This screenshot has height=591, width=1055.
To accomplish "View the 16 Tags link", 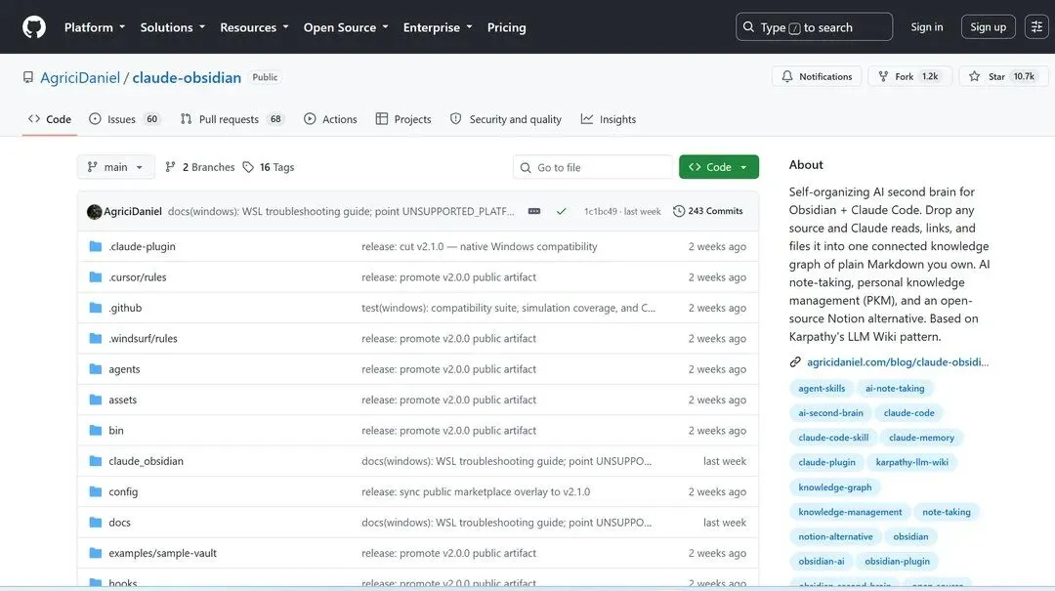I will [269, 167].
